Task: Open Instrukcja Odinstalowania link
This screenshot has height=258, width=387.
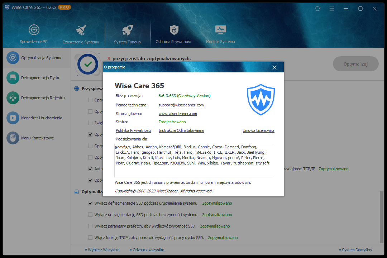Action: (x=181, y=130)
